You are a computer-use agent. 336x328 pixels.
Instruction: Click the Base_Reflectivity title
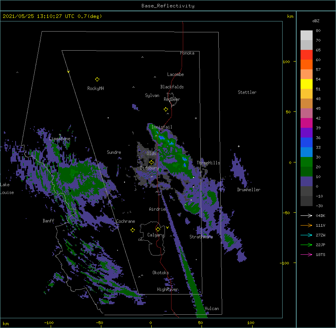pyautogui.click(x=168, y=6)
